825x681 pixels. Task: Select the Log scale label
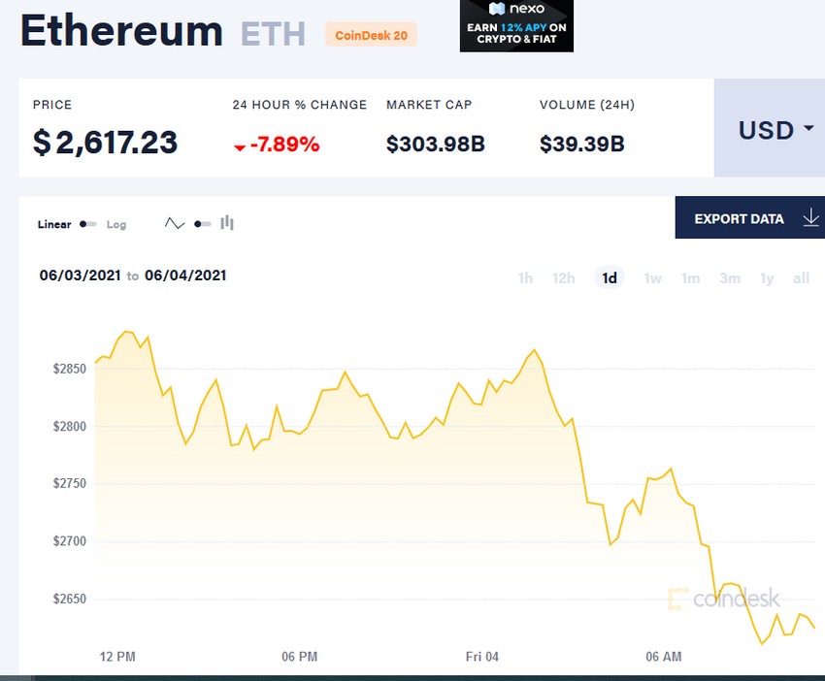pyautogui.click(x=116, y=224)
